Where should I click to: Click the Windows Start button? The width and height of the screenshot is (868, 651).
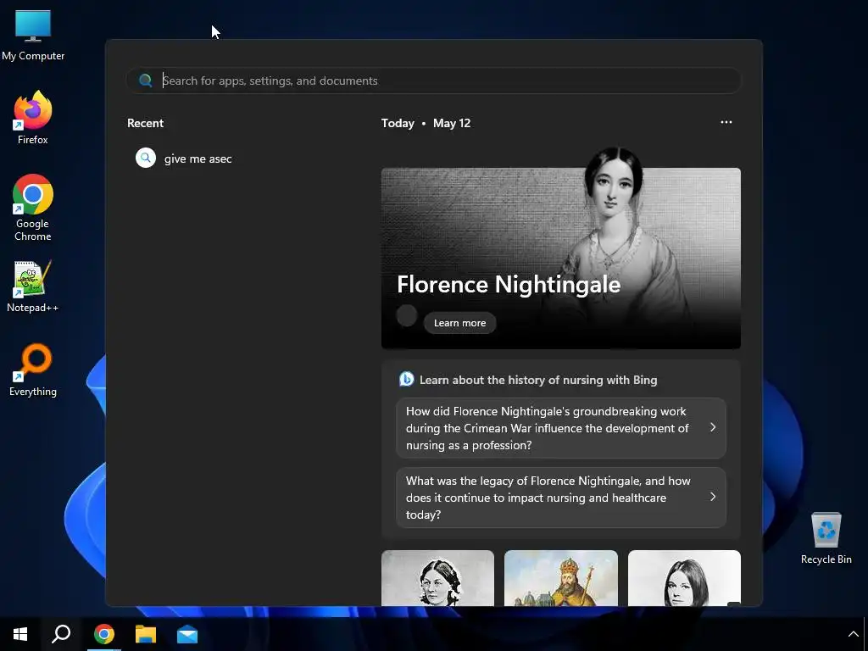20,634
